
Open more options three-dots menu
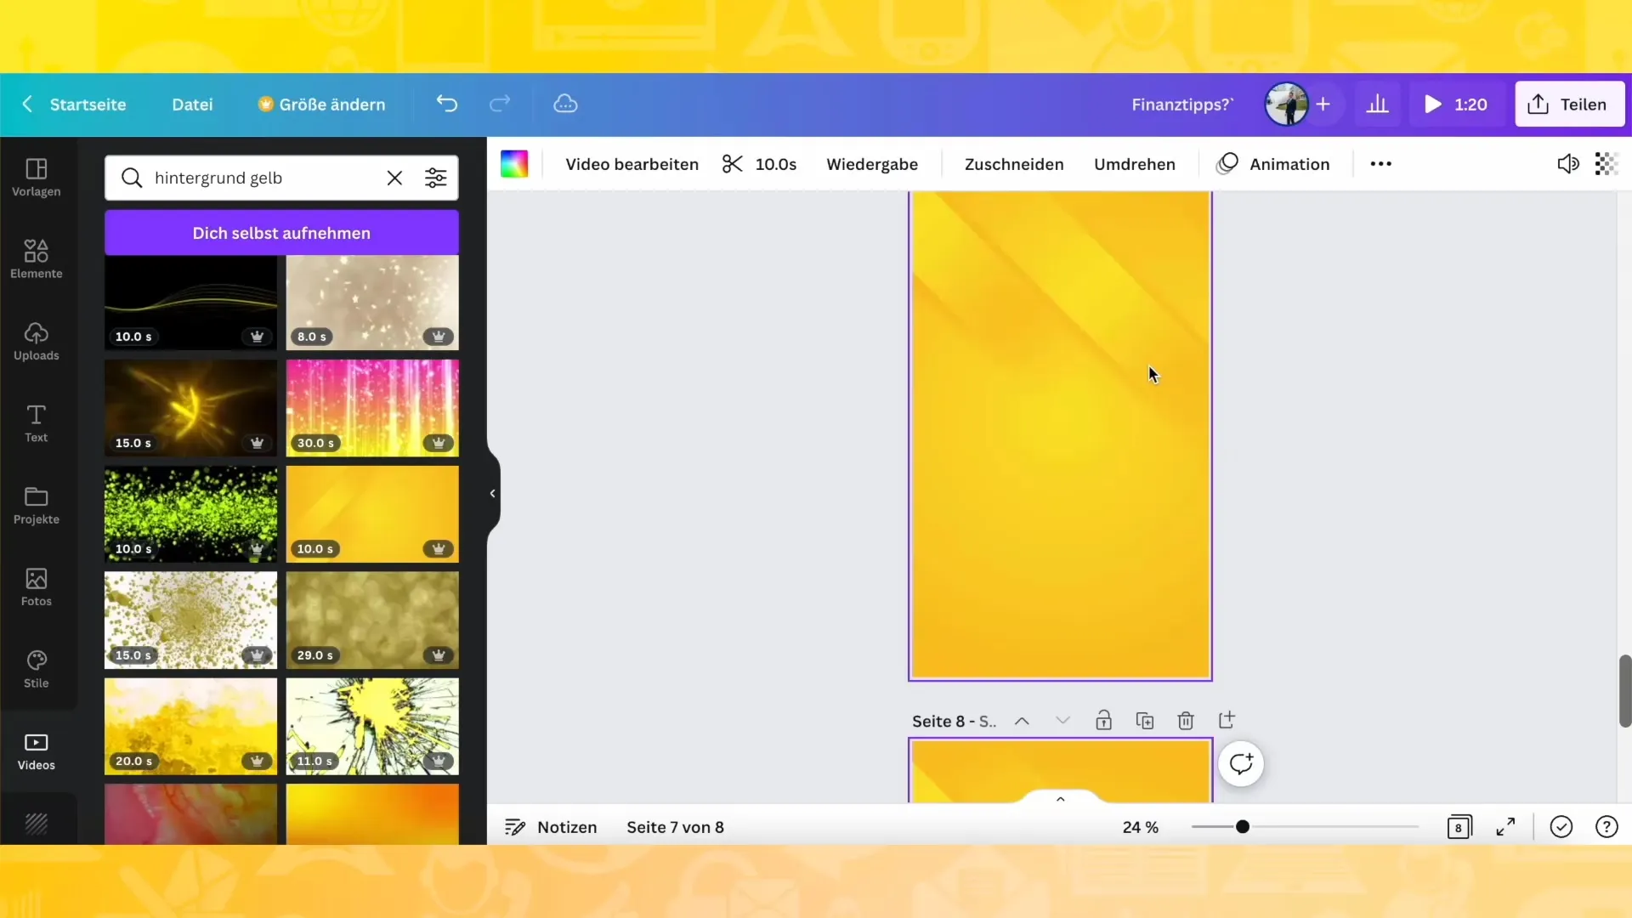(x=1380, y=163)
